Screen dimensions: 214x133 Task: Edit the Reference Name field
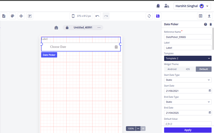click(188, 37)
